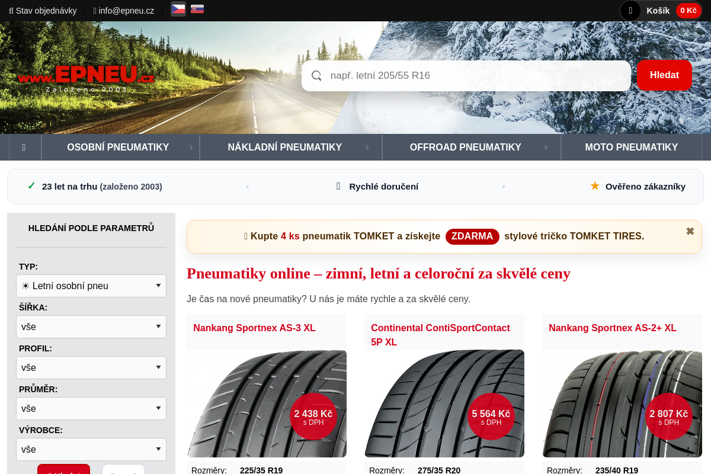This screenshot has height=474, width=711.
Task: Click the home icon in navigation bar
Action: tap(24, 147)
